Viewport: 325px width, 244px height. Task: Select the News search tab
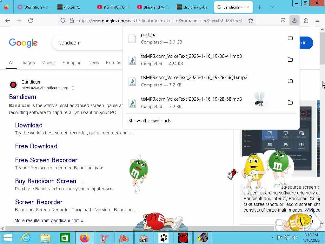[x=94, y=63]
